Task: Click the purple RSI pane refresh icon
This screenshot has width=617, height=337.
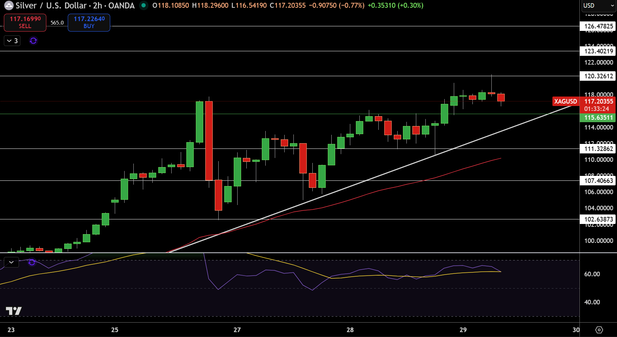Action: [32, 262]
